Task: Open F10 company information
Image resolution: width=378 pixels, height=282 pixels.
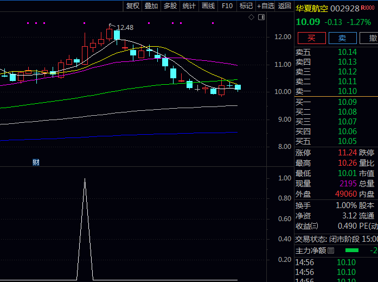Action: tap(227, 6)
